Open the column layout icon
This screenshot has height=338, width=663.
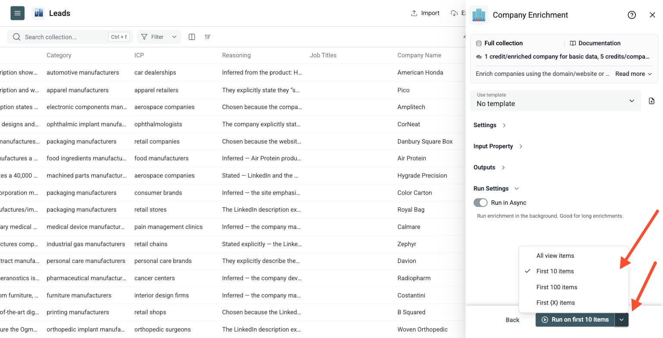(x=192, y=37)
